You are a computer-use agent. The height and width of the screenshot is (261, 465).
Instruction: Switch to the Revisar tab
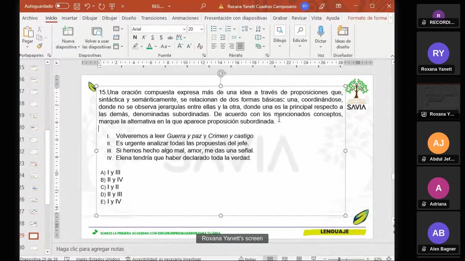coord(299,18)
